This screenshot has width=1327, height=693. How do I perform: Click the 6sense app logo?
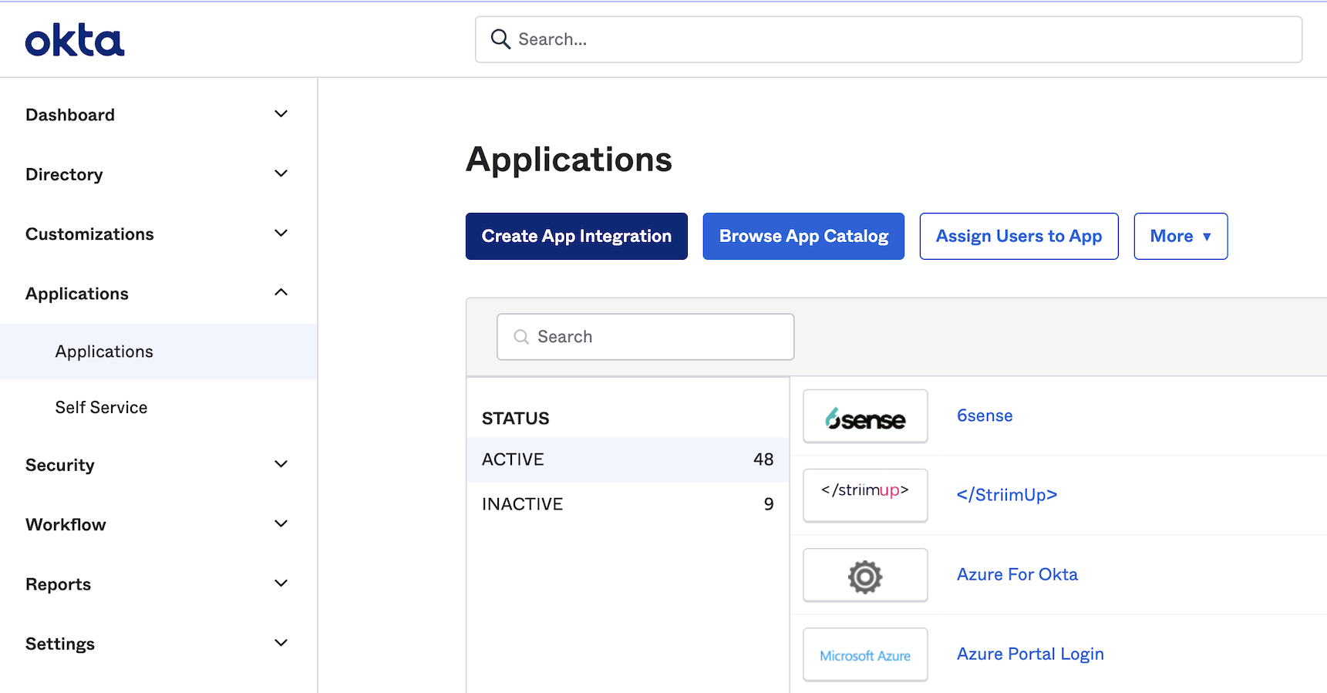[x=865, y=417]
